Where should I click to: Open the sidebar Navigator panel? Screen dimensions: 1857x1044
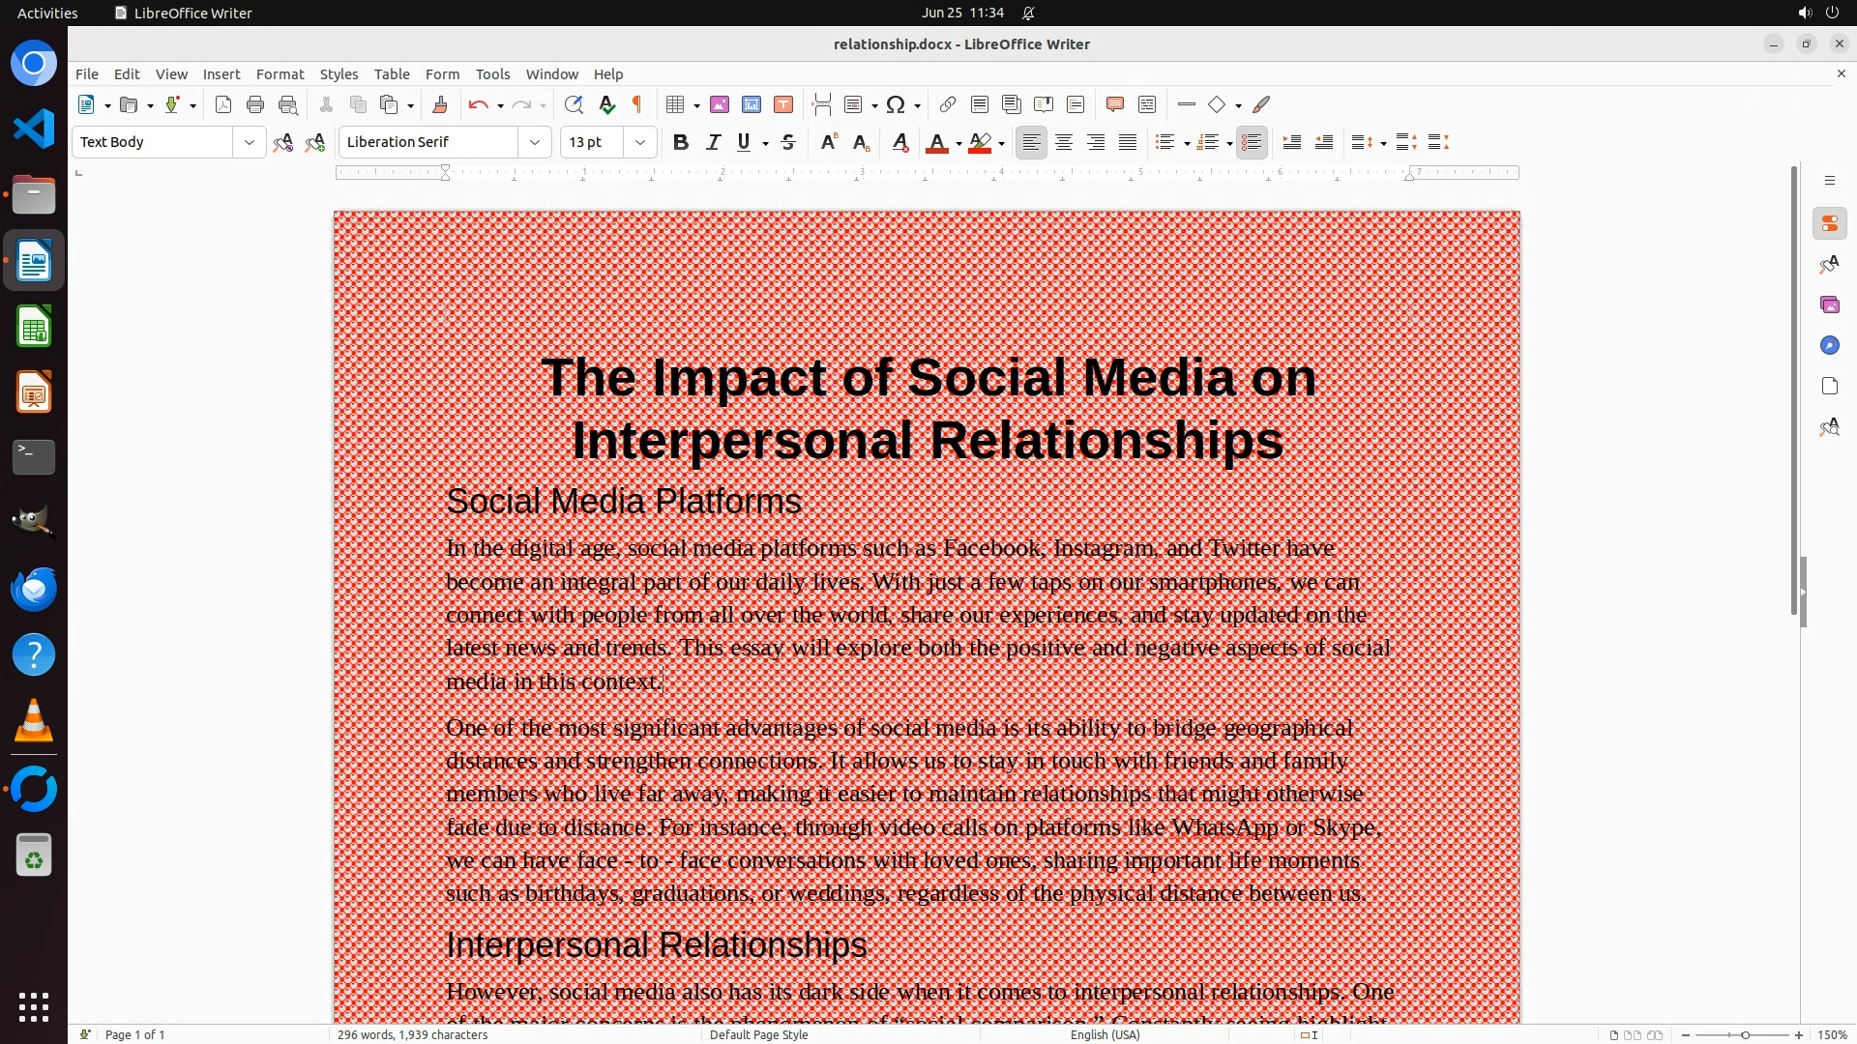[x=1829, y=346]
